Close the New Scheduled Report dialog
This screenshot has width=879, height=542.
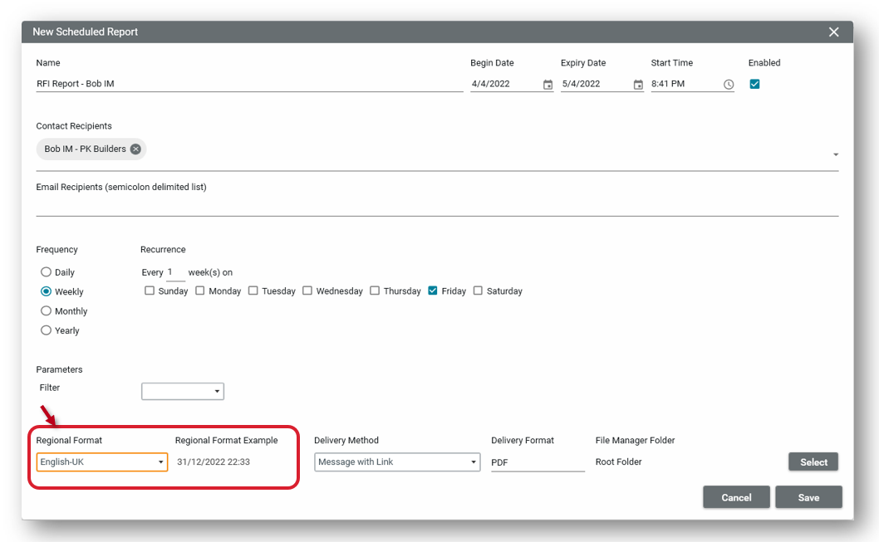pos(833,32)
